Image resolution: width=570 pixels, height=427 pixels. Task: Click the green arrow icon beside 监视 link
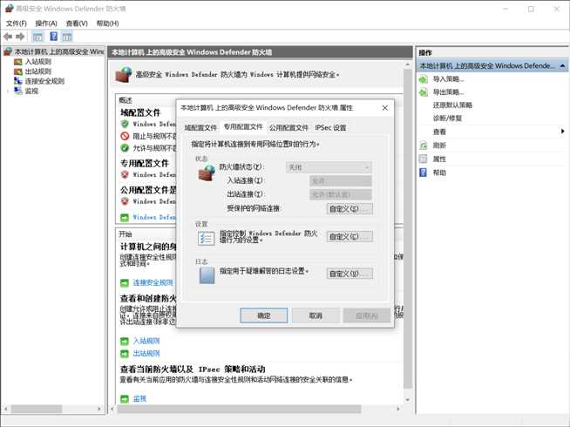point(125,399)
